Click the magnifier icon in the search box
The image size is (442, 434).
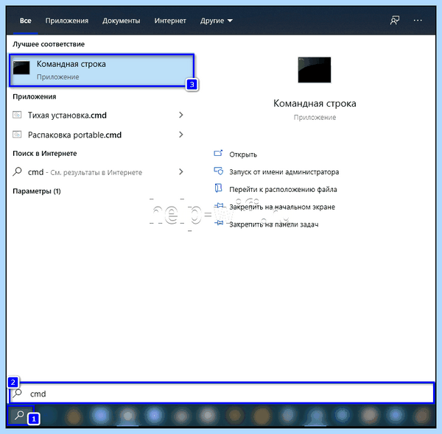tap(18, 394)
